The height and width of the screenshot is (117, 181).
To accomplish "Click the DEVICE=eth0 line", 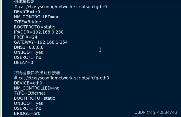I will pyautogui.click(x=28, y=83).
